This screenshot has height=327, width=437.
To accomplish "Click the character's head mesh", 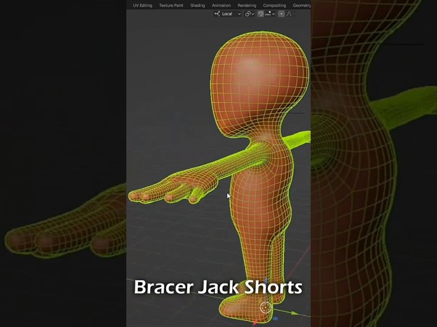I will coord(259,83).
